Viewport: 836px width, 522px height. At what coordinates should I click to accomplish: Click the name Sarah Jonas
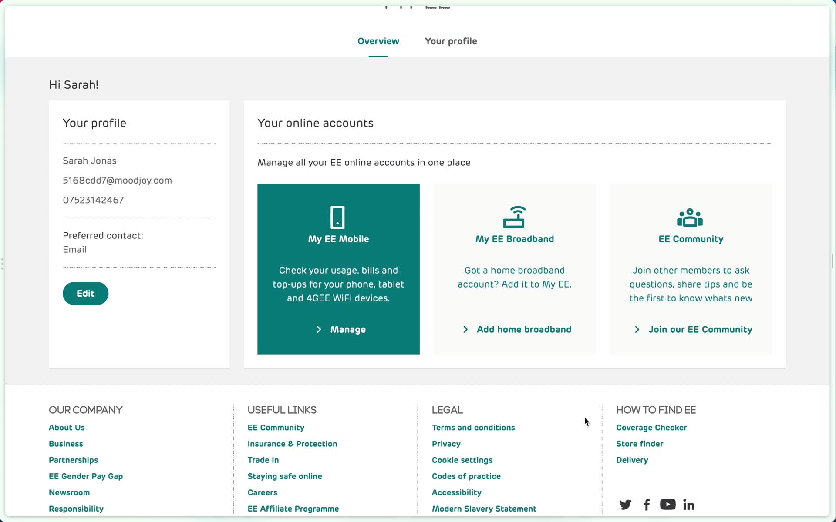click(89, 161)
